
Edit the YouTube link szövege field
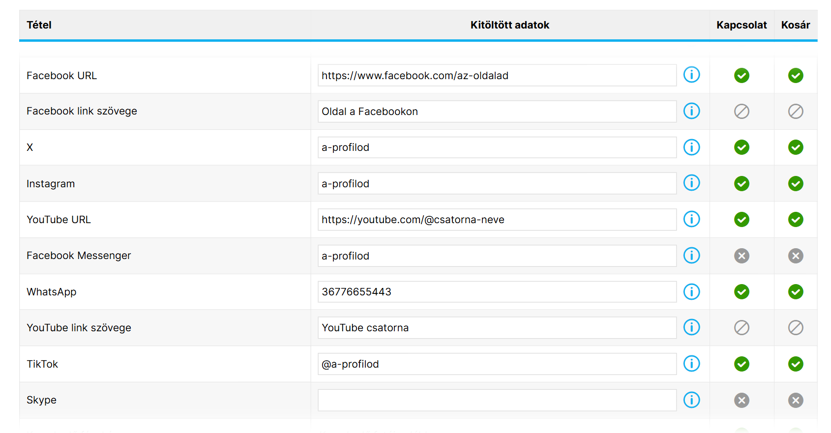tap(497, 328)
